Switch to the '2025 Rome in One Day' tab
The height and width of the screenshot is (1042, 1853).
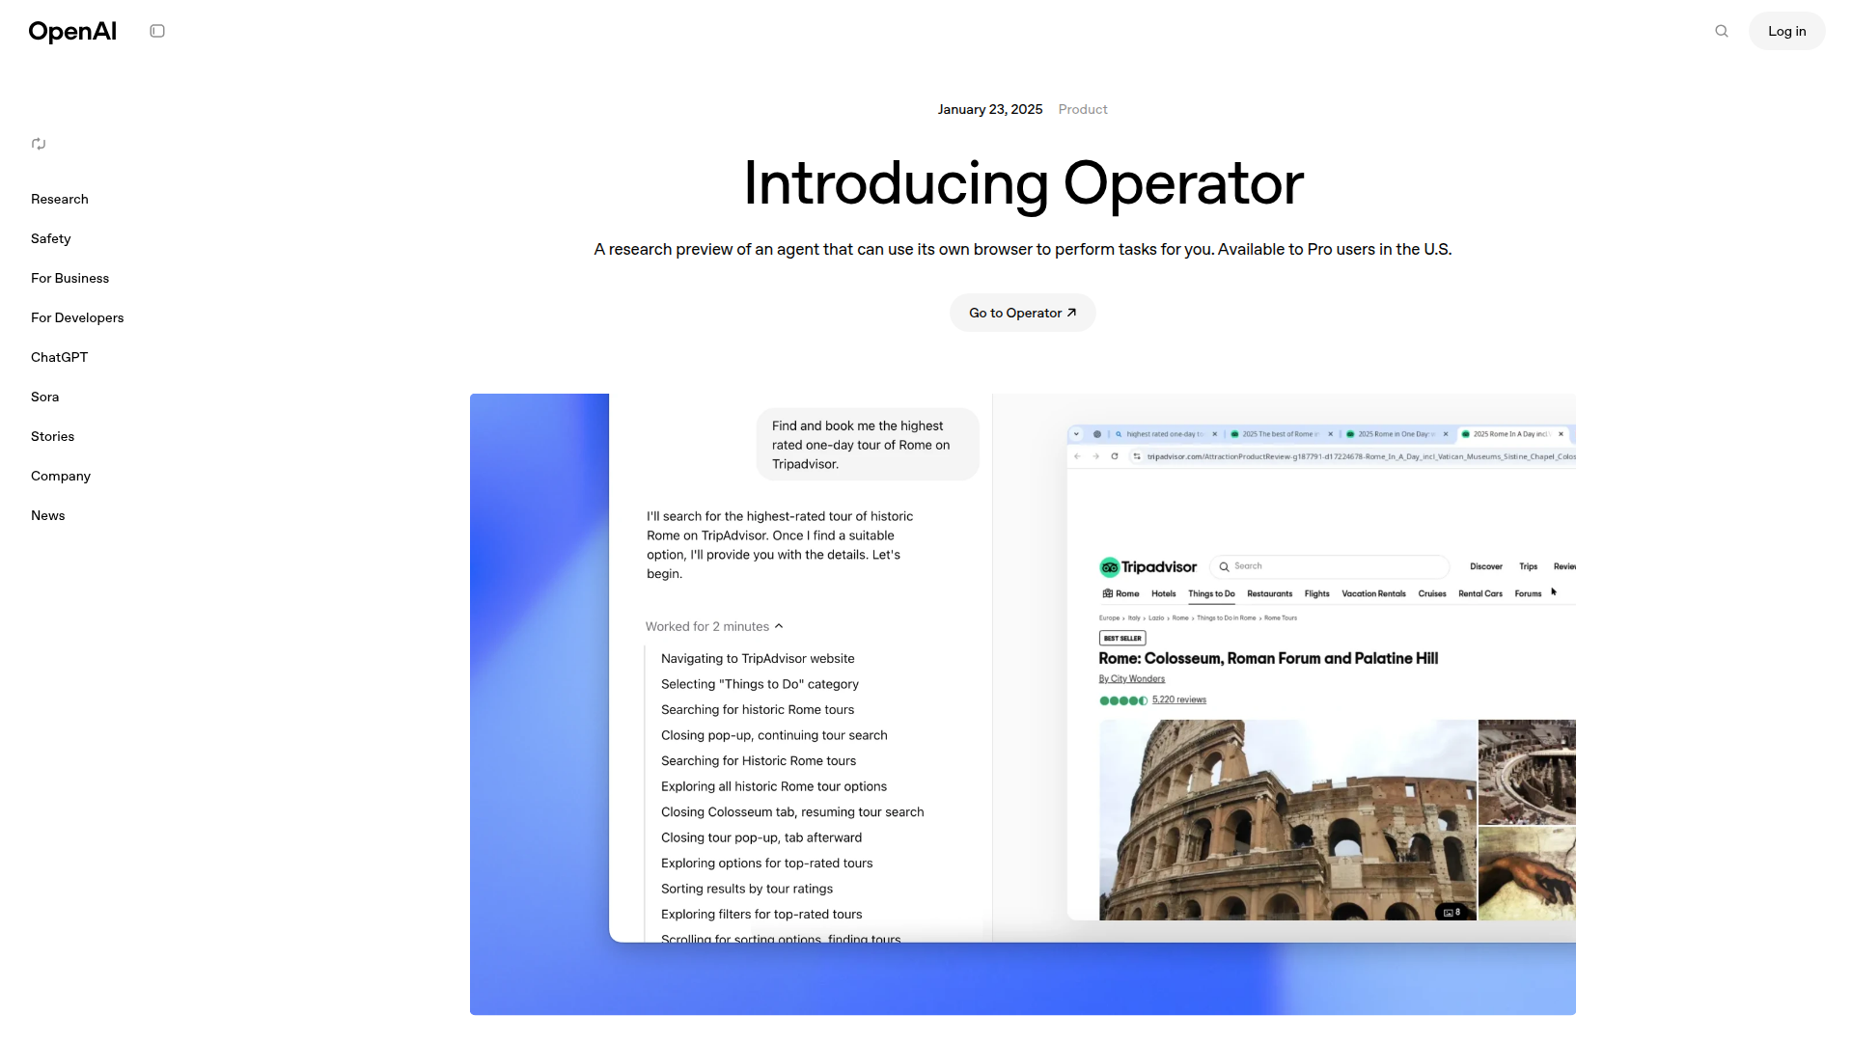1396,434
